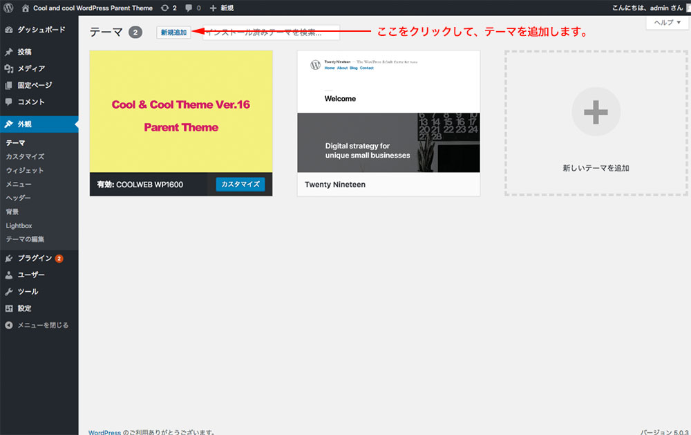Select テーマの編集 submenu item
The height and width of the screenshot is (435, 691).
click(25, 239)
